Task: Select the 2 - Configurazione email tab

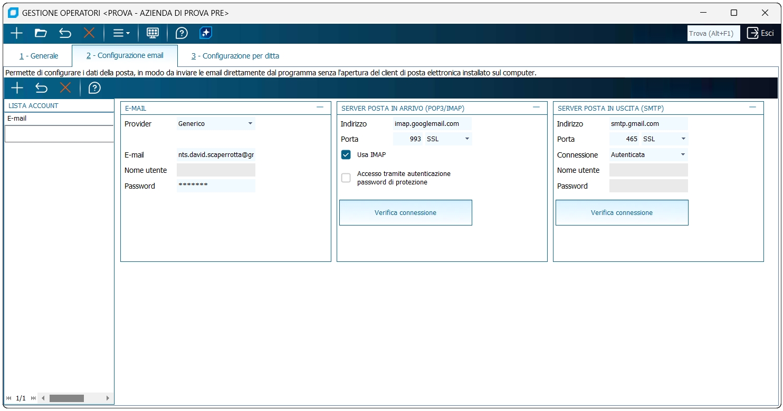Action: [x=125, y=55]
